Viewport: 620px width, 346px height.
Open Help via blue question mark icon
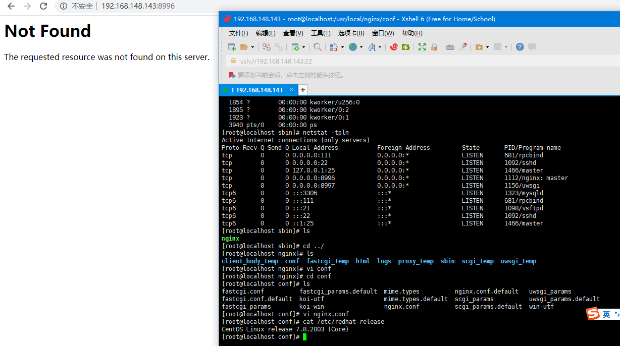click(x=520, y=47)
